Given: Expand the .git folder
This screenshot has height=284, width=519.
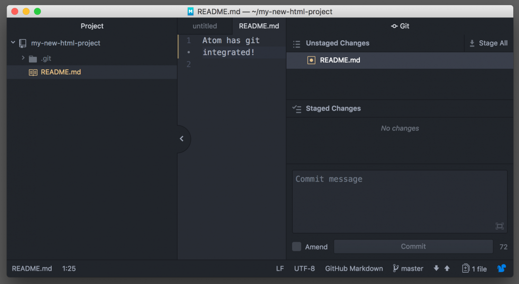Looking at the screenshot, I should click(x=23, y=58).
